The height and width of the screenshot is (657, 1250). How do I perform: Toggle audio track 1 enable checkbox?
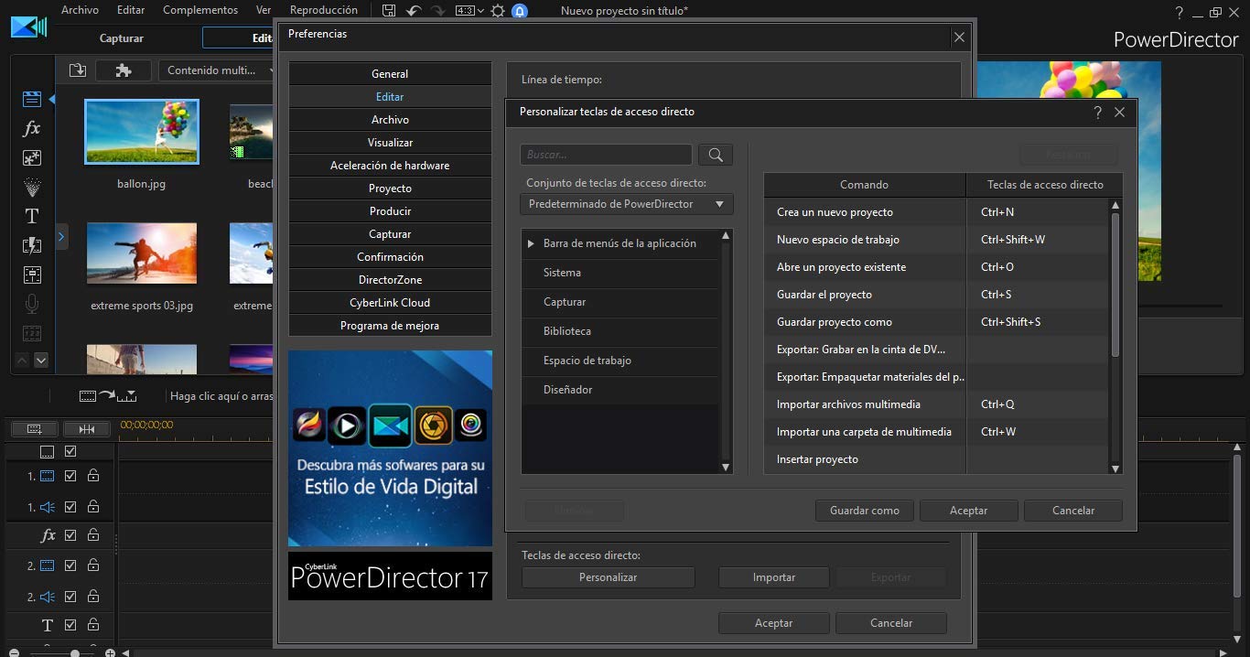coord(70,506)
